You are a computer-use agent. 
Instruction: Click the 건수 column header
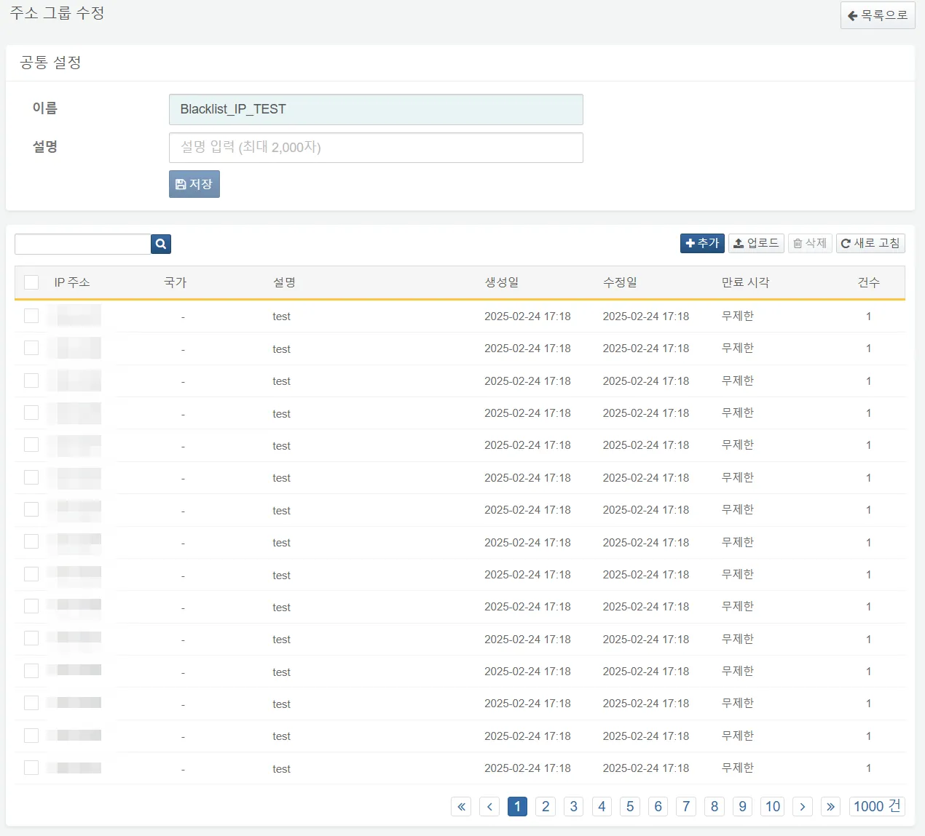pyautogui.click(x=869, y=282)
